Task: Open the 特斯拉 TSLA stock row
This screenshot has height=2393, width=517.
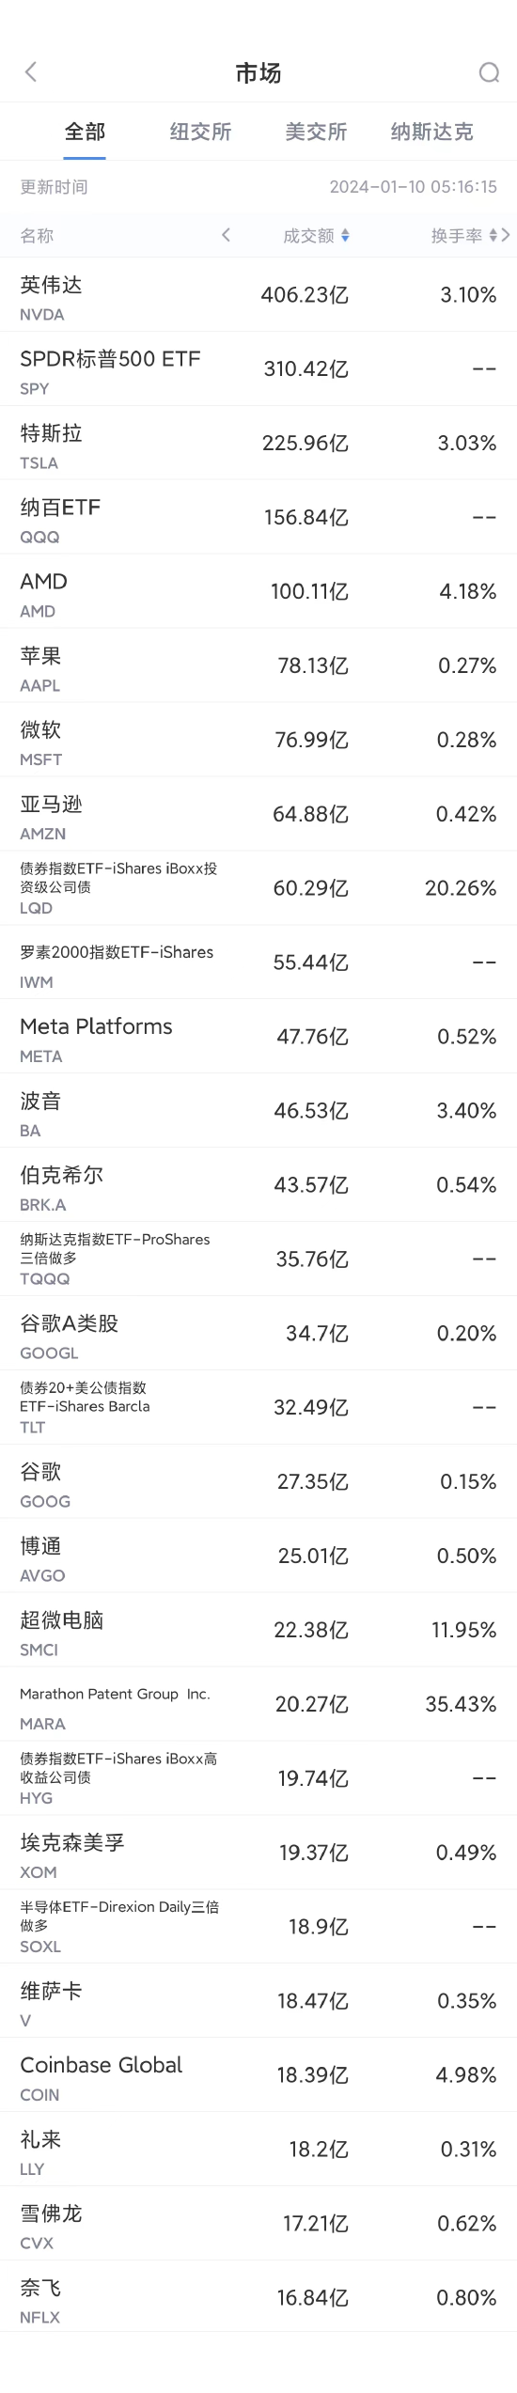Action: click(x=258, y=444)
